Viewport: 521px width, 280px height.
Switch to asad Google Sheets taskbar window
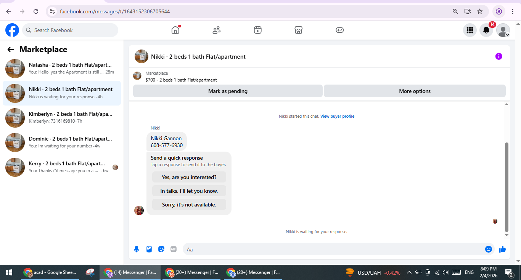coord(50,272)
